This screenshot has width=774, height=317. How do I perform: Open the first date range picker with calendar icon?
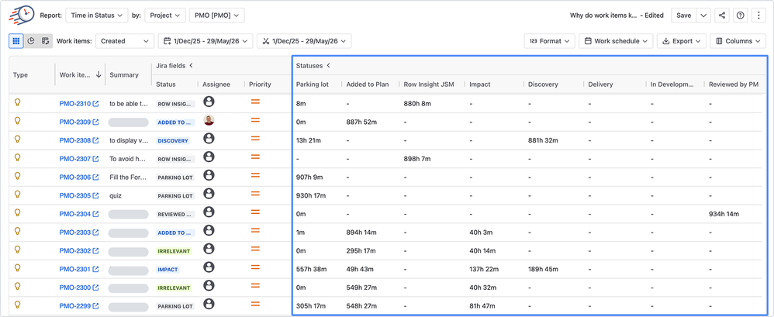(x=206, y=41)
